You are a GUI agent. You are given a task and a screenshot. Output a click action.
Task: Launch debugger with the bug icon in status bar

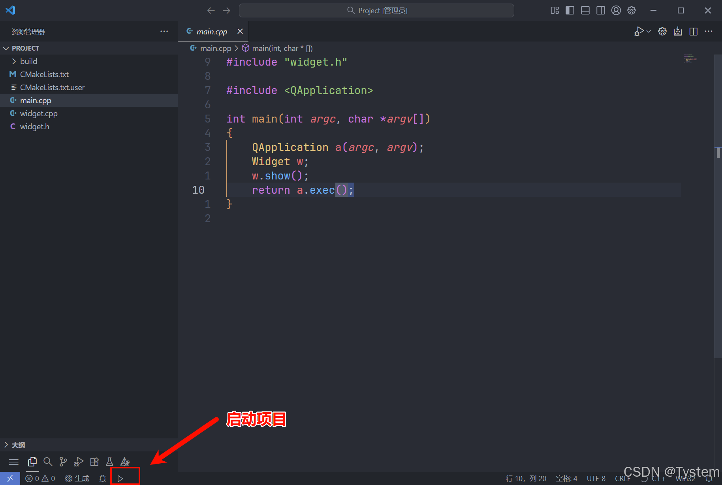103,478
